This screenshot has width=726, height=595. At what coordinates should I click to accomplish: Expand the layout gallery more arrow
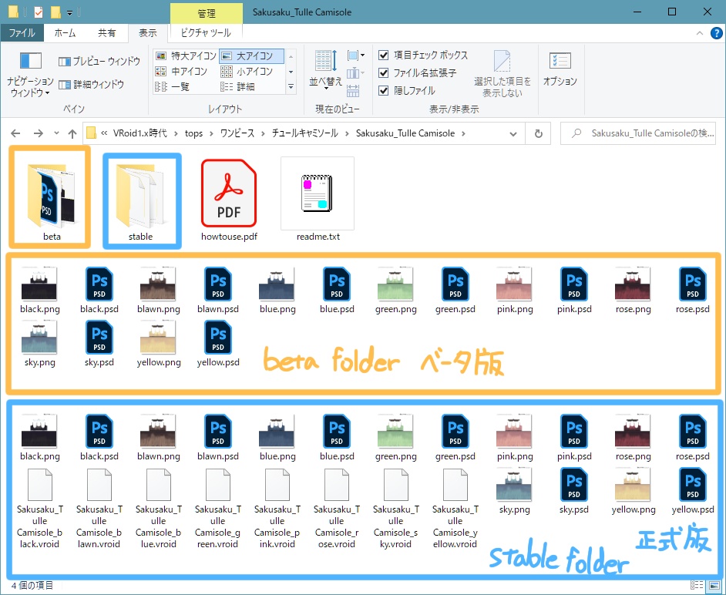coord(291,86)
